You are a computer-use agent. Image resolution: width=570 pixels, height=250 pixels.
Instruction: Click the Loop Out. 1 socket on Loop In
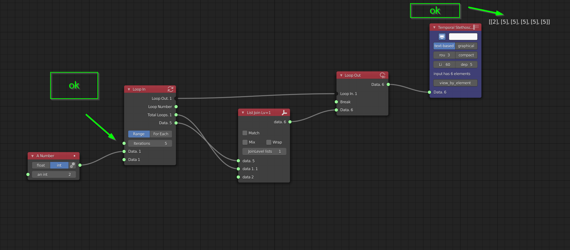[x=176, y=99]
